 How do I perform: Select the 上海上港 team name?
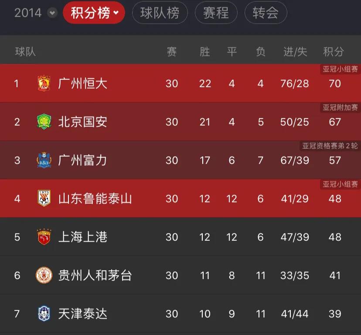83,237
